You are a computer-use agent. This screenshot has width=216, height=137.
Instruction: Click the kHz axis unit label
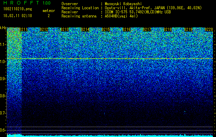(3, 28)
